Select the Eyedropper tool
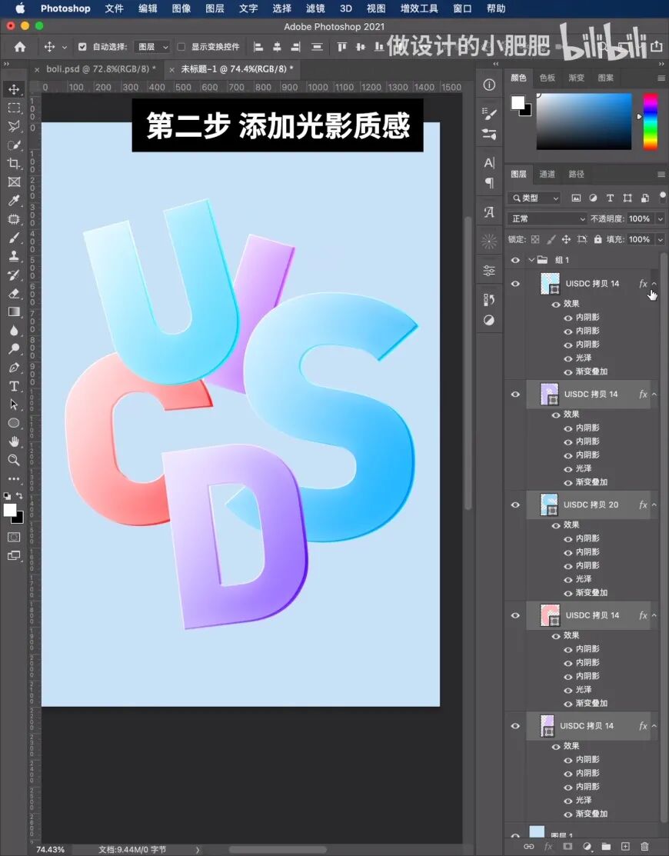The width and height of the screenshot is (669, 856). [14, 201]
